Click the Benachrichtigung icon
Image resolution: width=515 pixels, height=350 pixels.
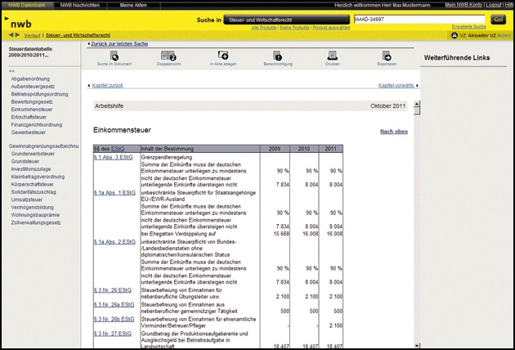(278, 56)
